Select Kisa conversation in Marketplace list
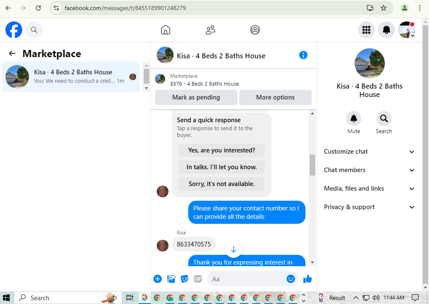Image resolution: width=429 pixels, height=304 pixels. 71,76
